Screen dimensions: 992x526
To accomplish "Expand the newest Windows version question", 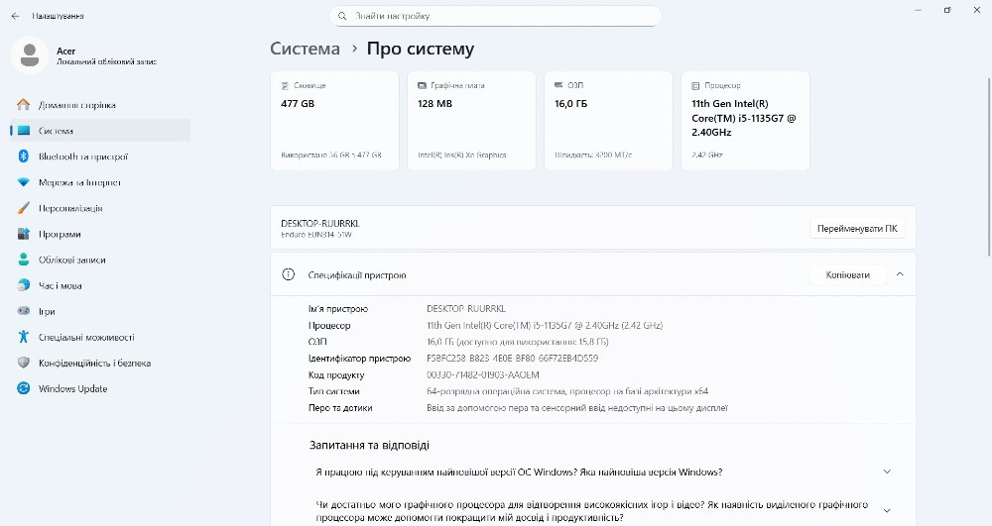I will pos(887,472).
